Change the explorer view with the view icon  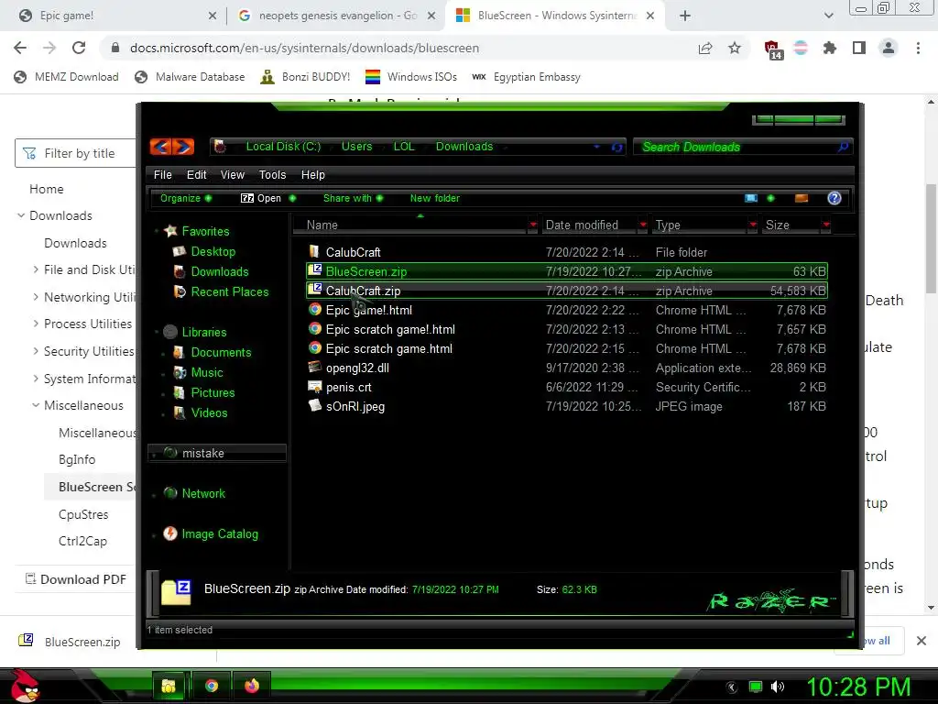pyautogui.click(x=751, y=198)
